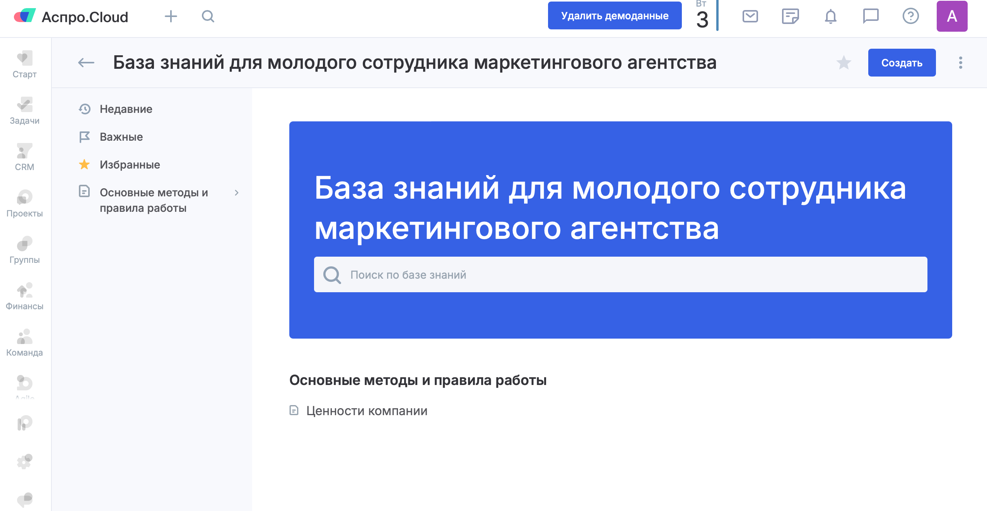987x511 pixels.
Task: Click the page title База знаний для молодого сотрудника
Action: click(415, 63)
